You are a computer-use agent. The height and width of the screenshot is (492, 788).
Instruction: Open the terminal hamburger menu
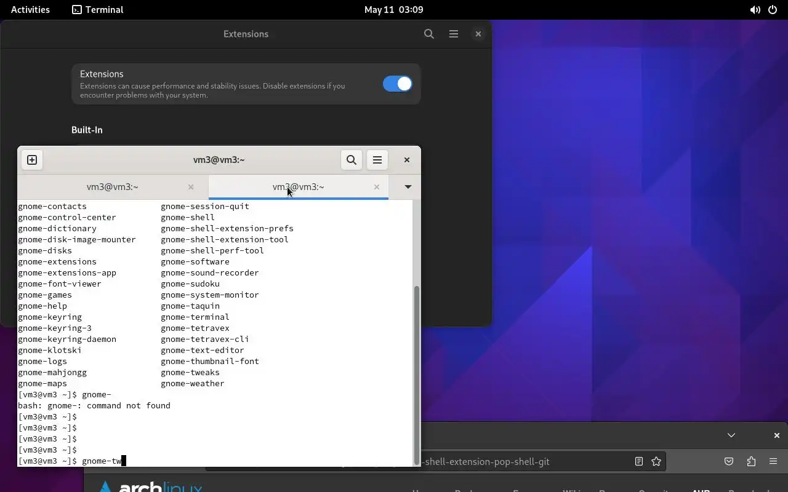pos(377,160)
